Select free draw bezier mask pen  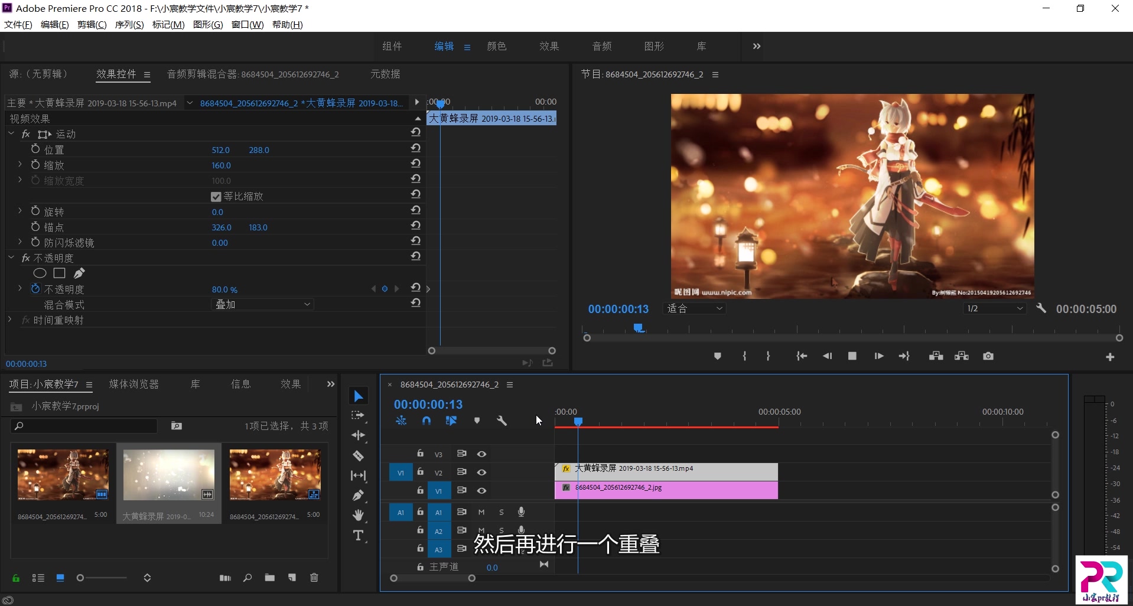[x=79, y=273]
